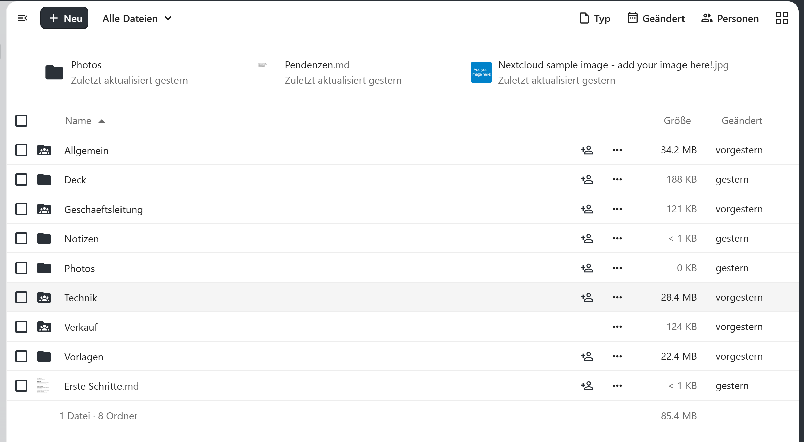Open recent Nextcloud sample image file
Viewport: 804px width, 442px height.
tap(599, 72)
